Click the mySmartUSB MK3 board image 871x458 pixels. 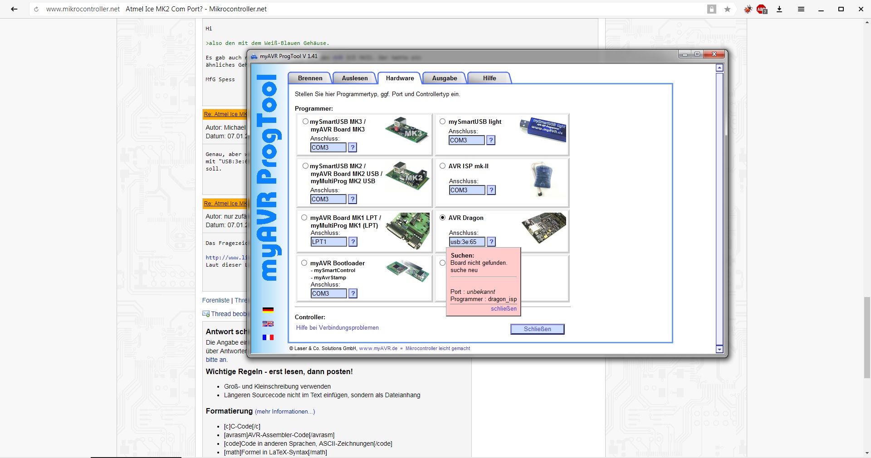click(x=407, y=130)
